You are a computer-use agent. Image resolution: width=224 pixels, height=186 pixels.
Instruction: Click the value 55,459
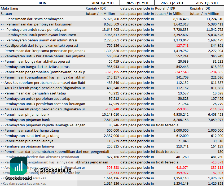pyautogui.click(x=114, y=62)
